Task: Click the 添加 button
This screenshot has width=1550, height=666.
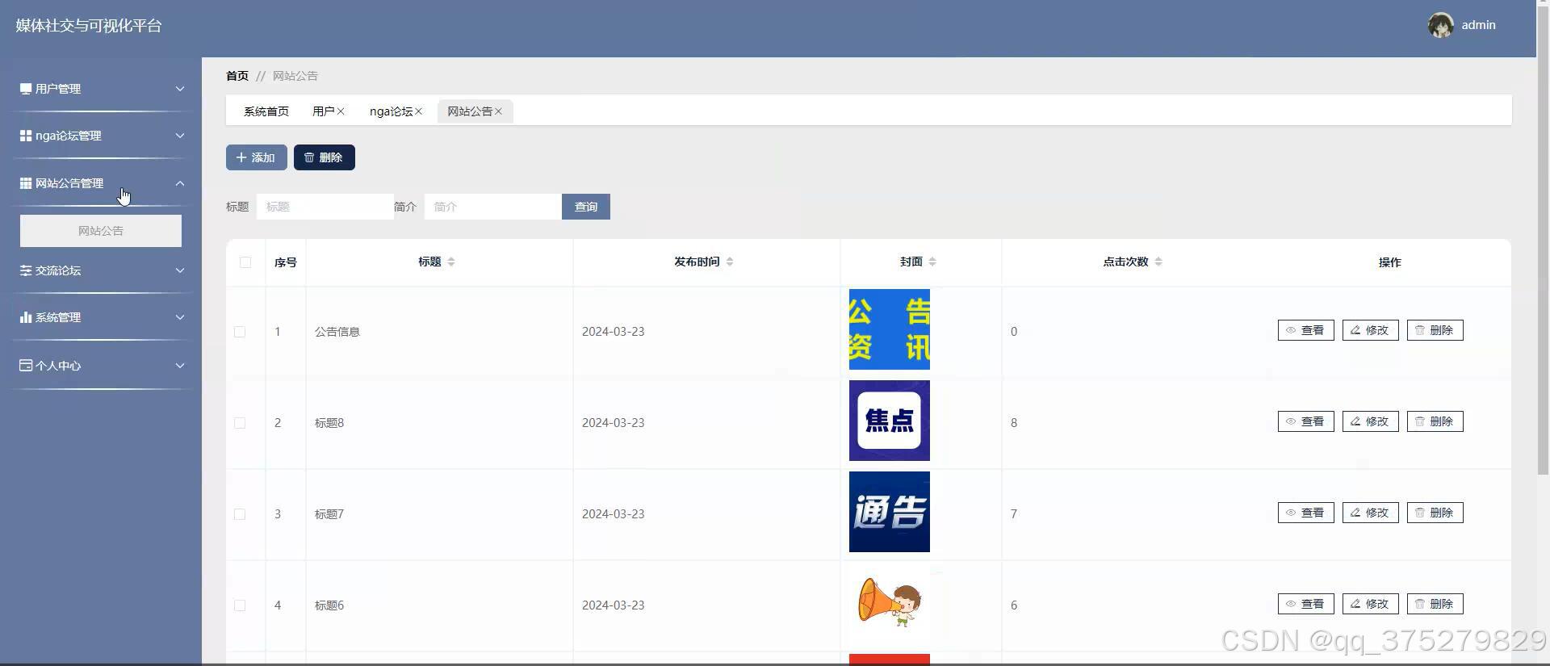Action: point(257,157)
